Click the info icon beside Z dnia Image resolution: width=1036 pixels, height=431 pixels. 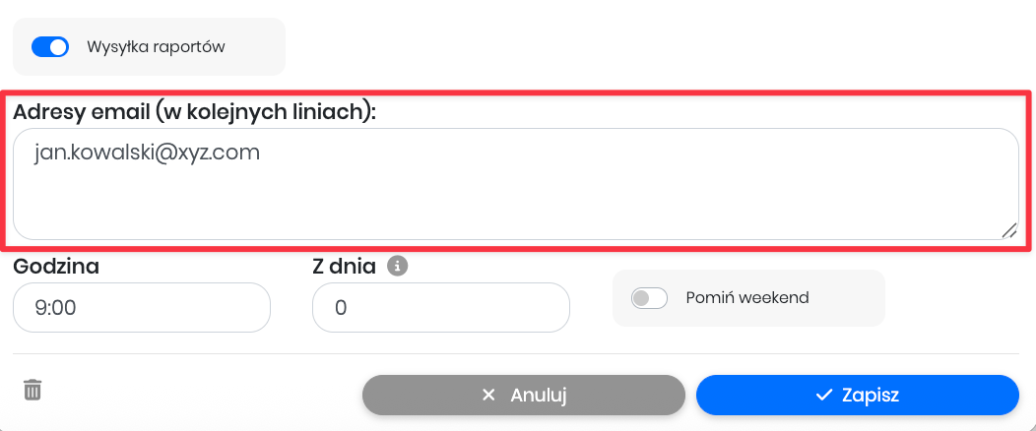tap(398, 266)
